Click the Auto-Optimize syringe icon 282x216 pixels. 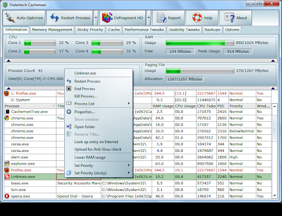coord(10,18)
